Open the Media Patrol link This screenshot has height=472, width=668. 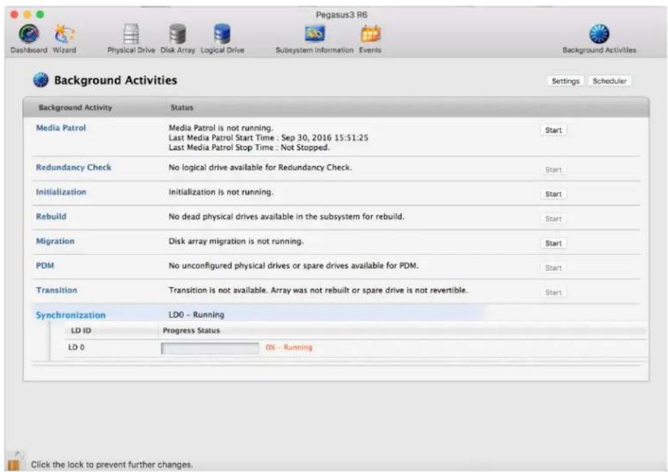coord(61,128)
